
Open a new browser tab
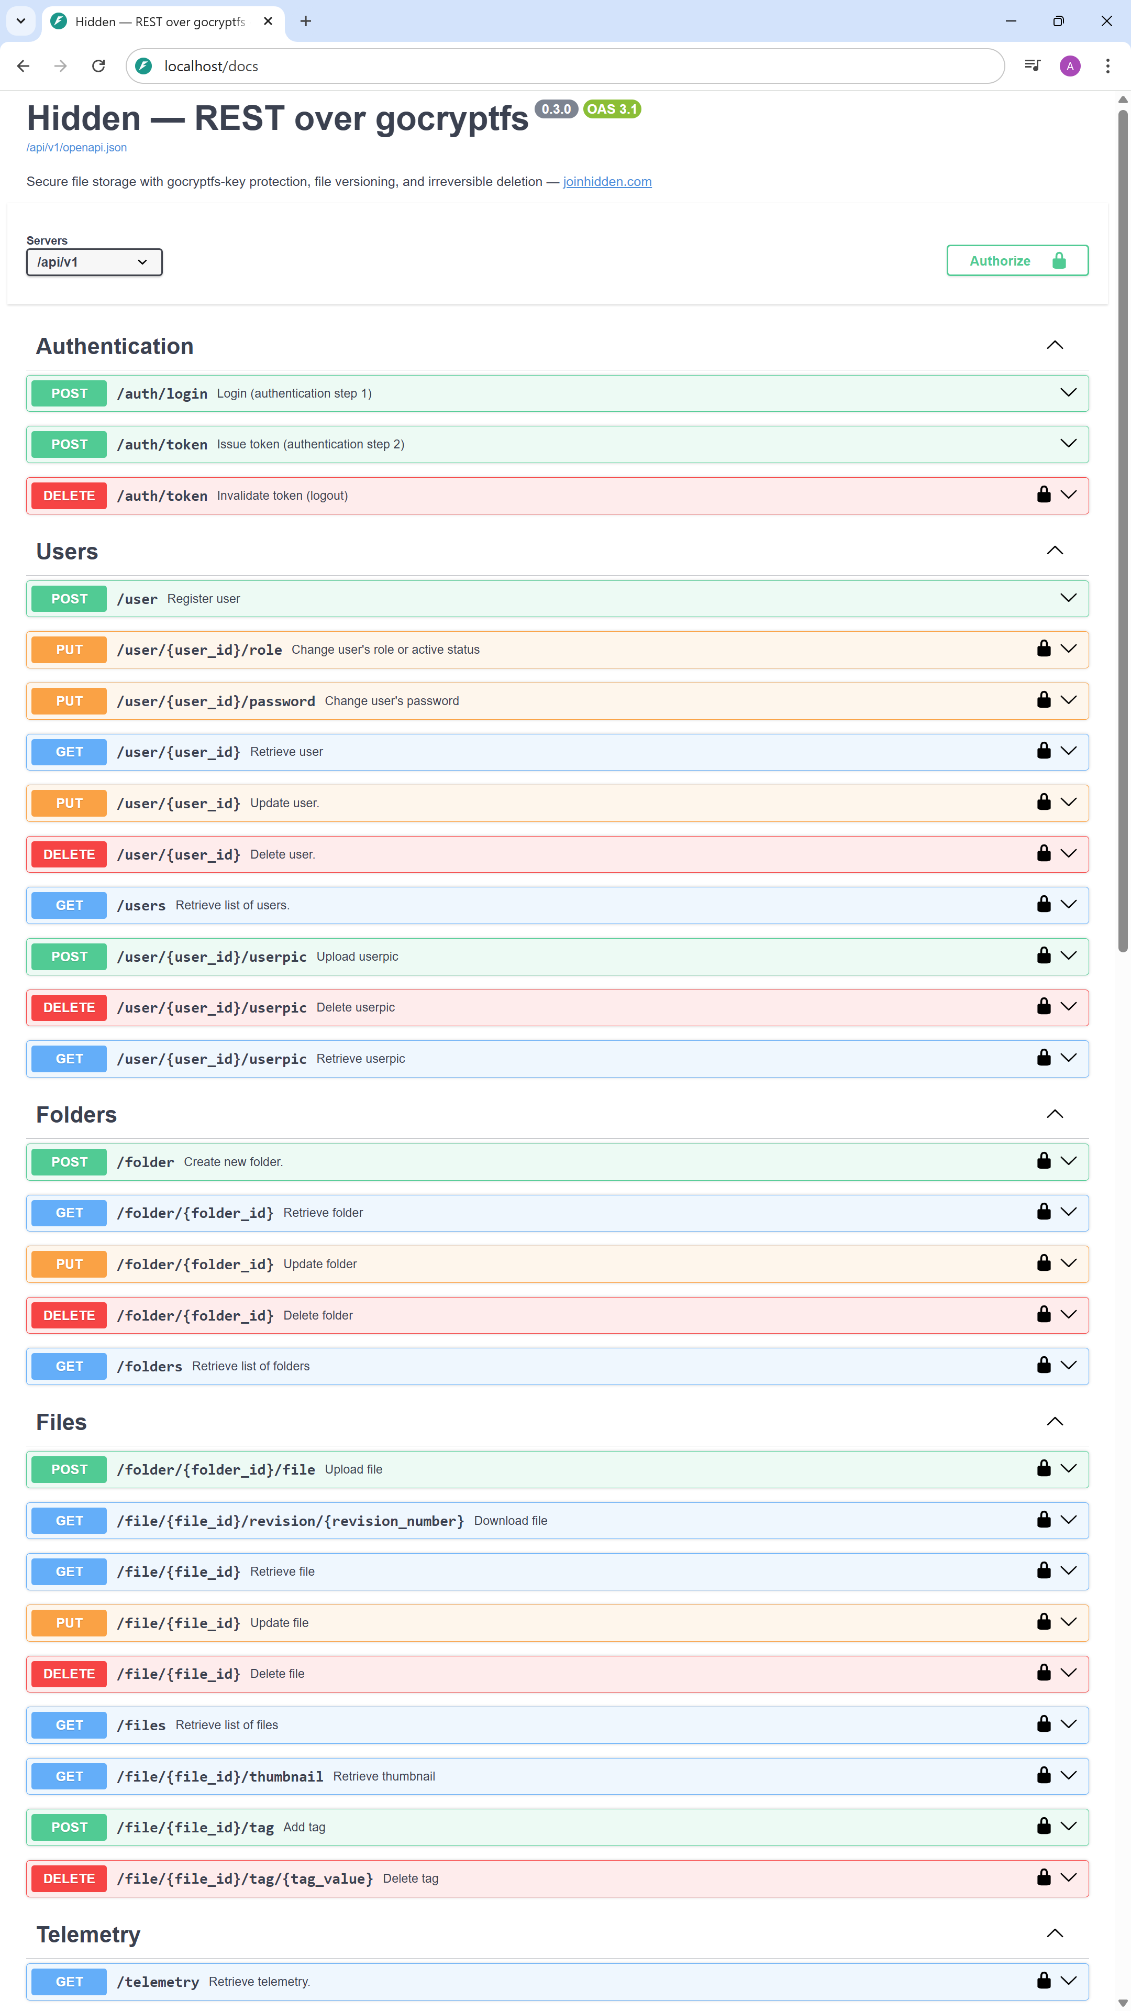pos(306,22)
